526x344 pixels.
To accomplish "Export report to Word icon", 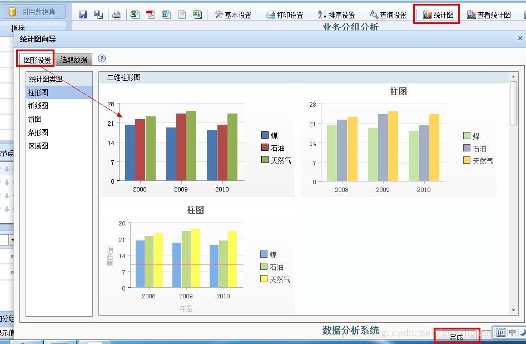I will (x=166, y=14).
